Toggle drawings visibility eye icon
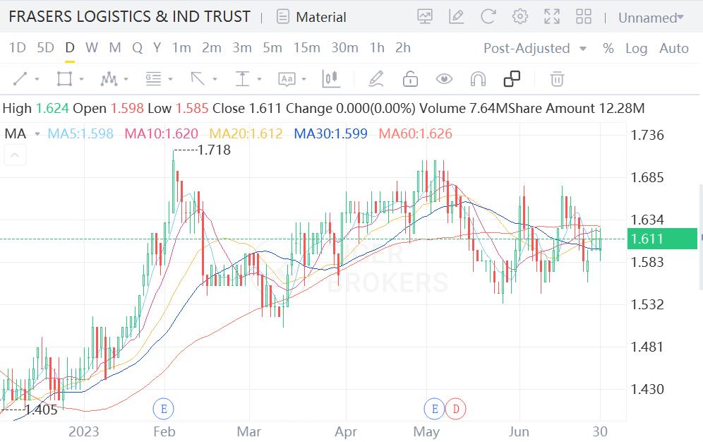This screenshot has width=703, height=442. click(x=444, y=79)
